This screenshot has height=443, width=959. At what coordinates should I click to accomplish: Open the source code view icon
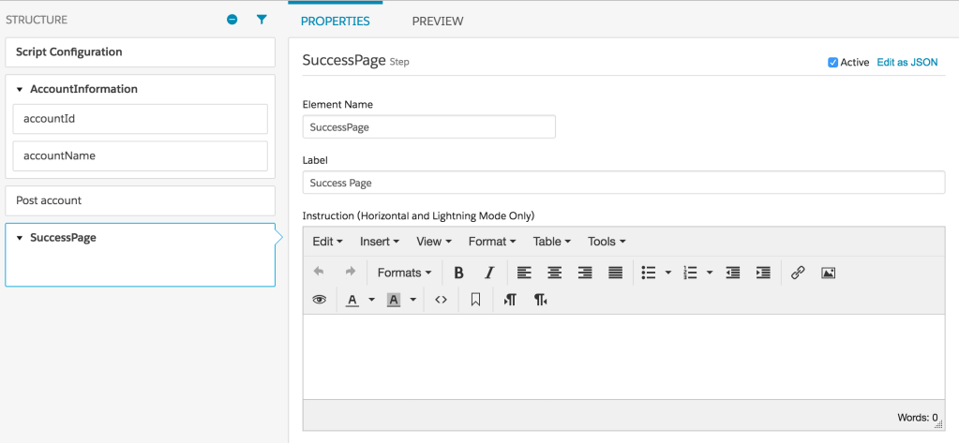[441, 300]
